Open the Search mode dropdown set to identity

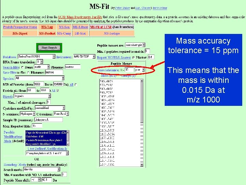[42, 169]
